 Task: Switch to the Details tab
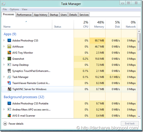click(73, 15)
